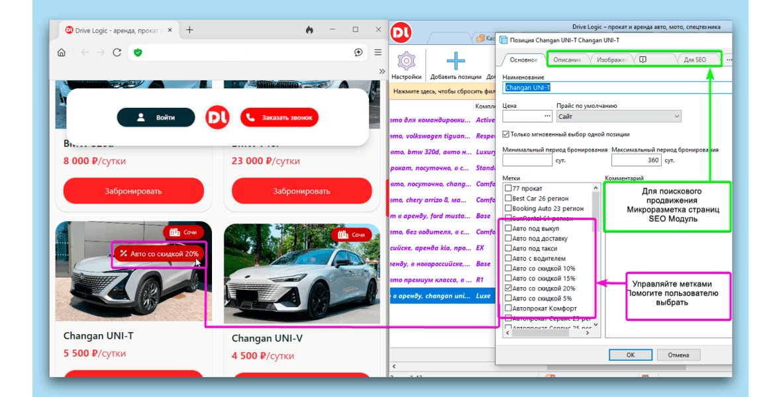The image size is (781, 397).
Task: Open the Настройки gear icon
Action: tap(405, 62)
